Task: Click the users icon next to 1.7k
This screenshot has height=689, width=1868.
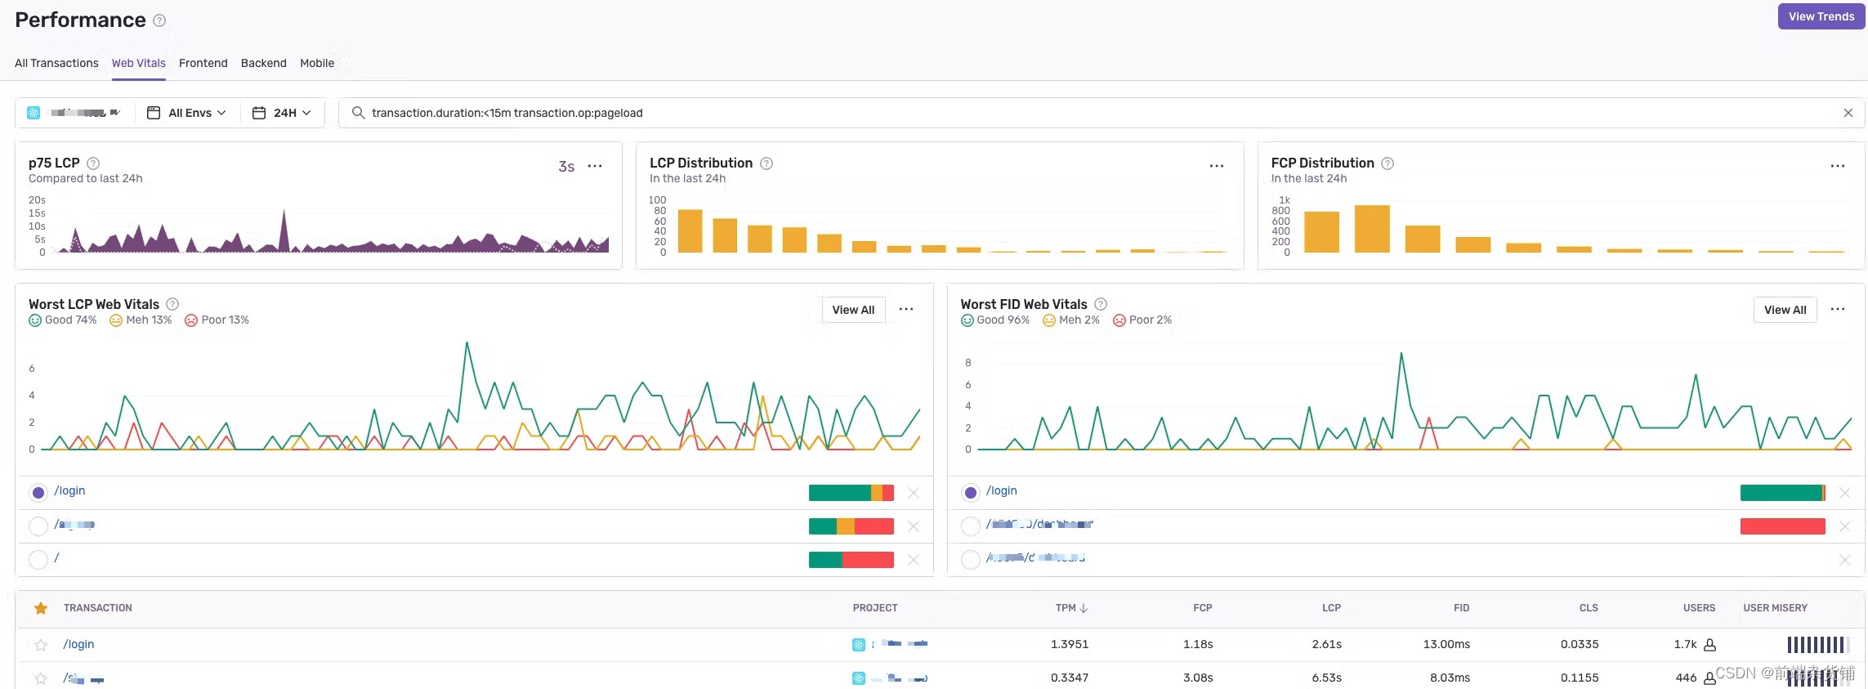Action: point(1709,645)
